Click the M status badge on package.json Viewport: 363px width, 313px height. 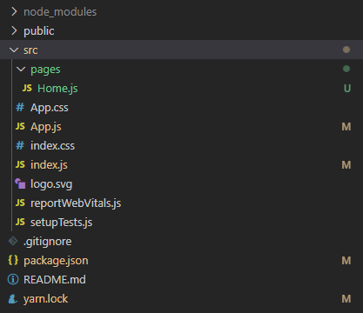click(346, 261)
